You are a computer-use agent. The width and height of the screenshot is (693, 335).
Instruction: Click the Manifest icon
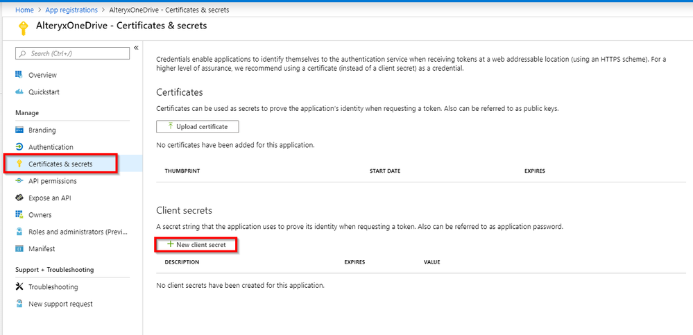click(x=19, y=248)
